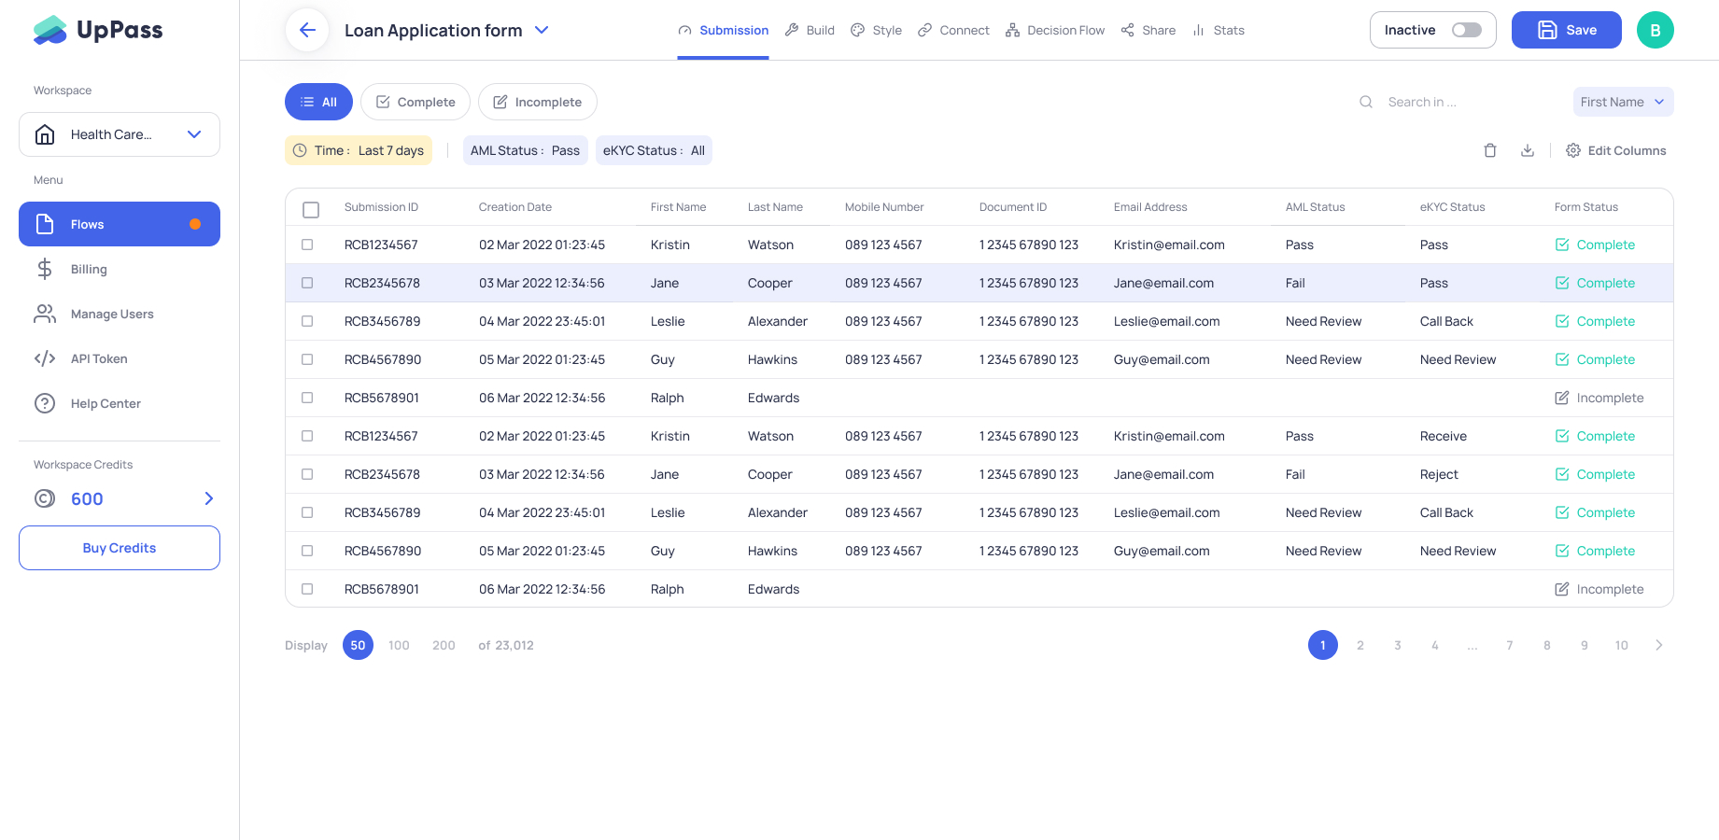Check the last row RCB5678901 checkbox

[x=307, y=589]
